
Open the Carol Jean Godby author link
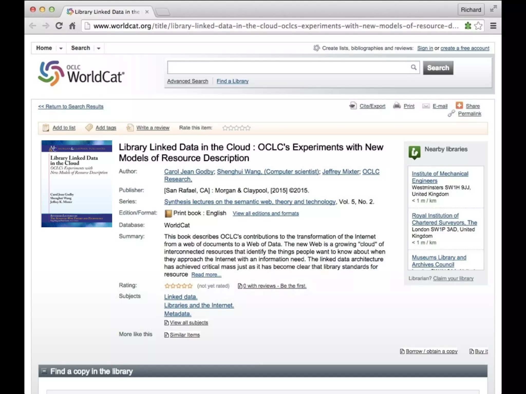pyautogui.click(x=189, y=172)
